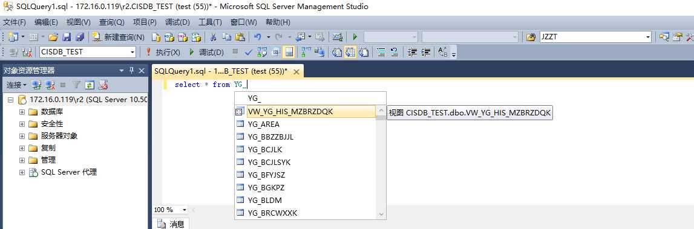Collapse the 172.16.0.119\r2 server node
694x229 pixels.
pos(11,100)
